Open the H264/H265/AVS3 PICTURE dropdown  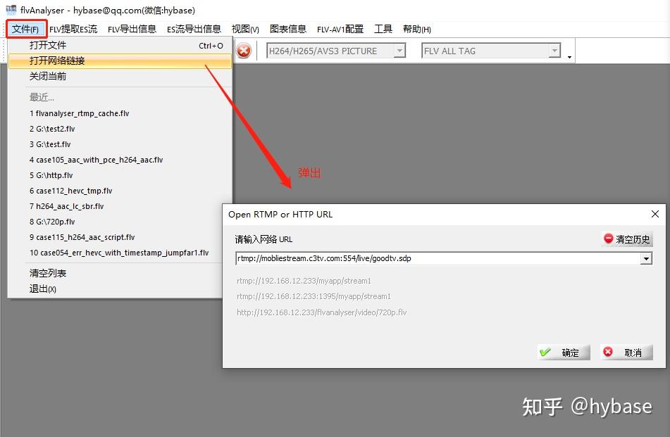pos(400,50)
